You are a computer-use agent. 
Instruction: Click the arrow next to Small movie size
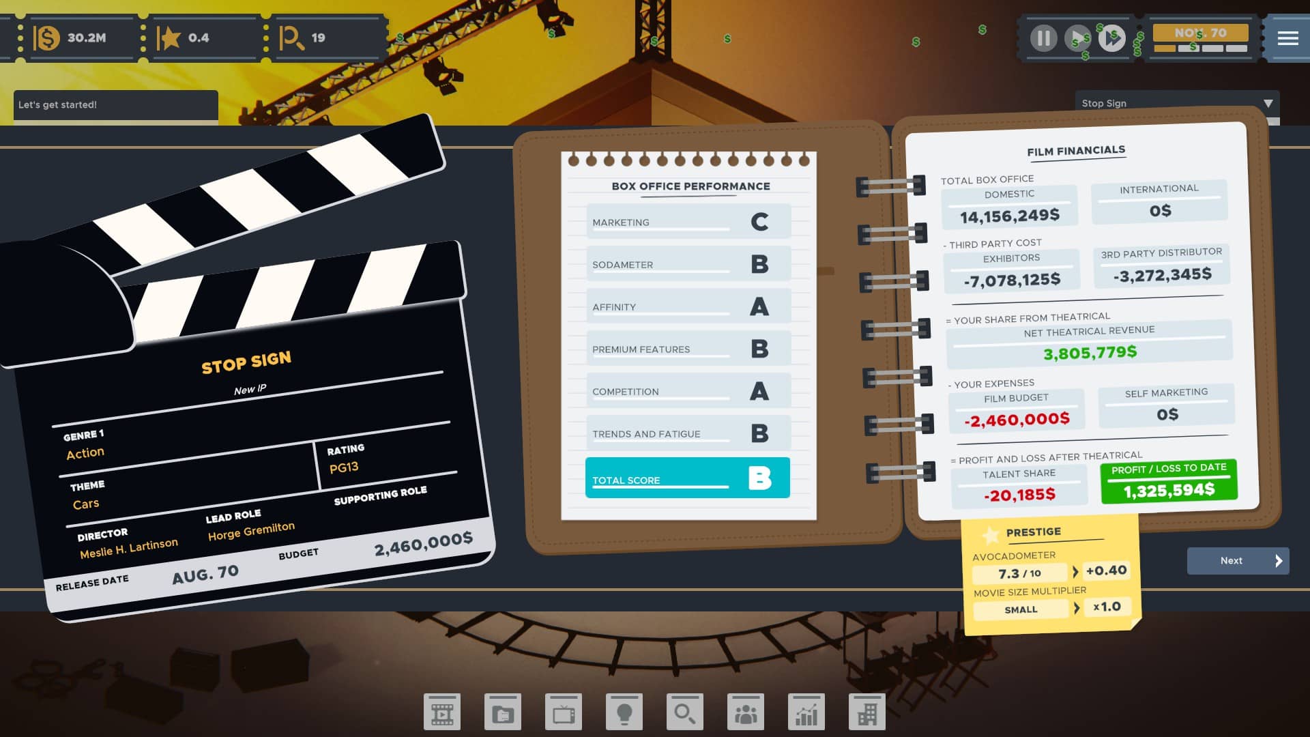1077,607
